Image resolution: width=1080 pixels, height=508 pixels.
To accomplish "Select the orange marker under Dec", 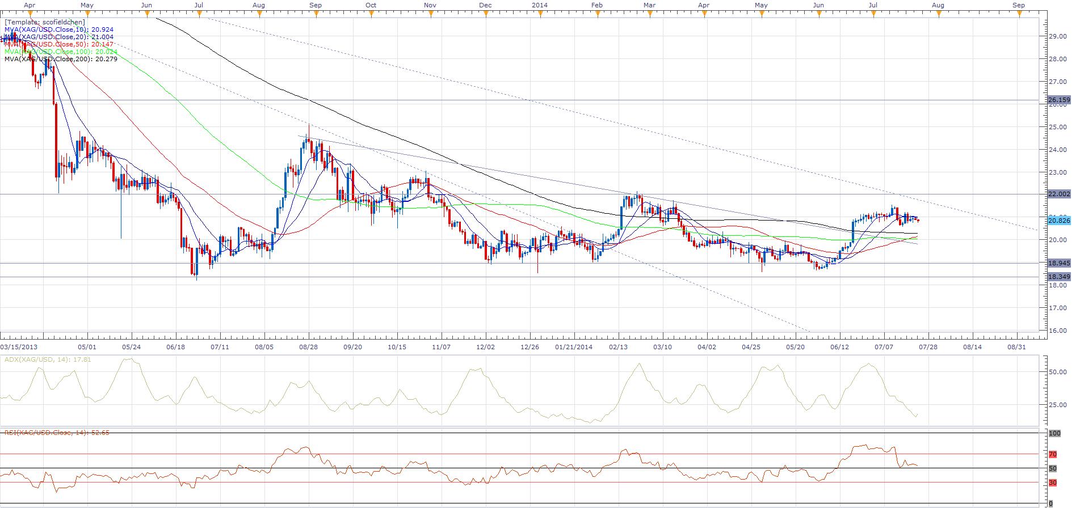I will tap(486, 14).
